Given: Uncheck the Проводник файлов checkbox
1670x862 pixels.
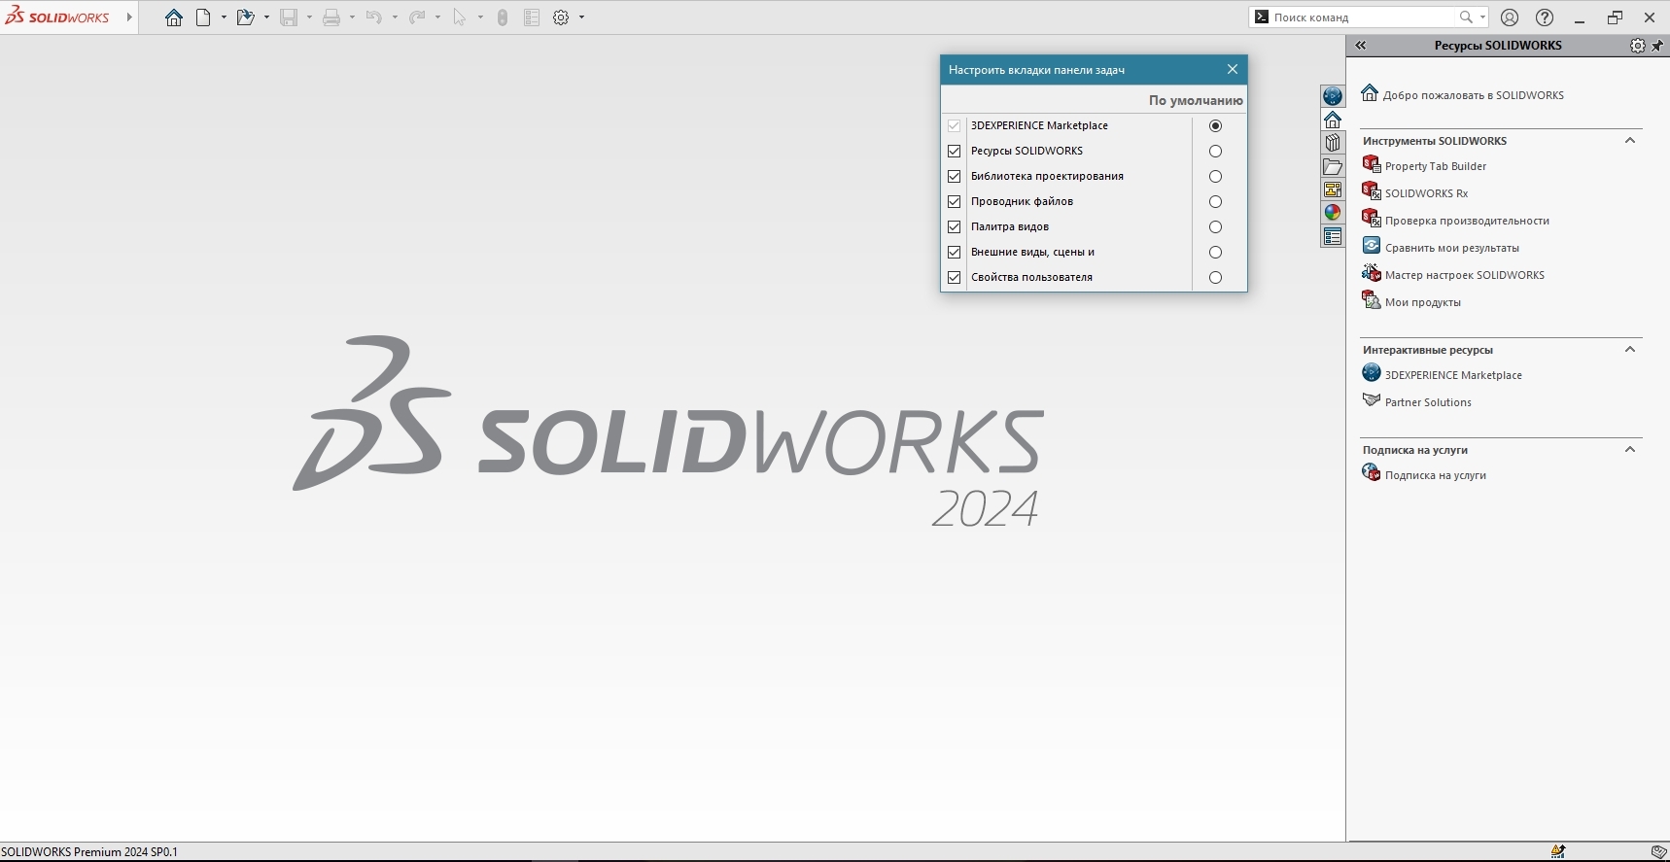Looking at the screenshot, I should pyautogui.click(x=955, y=202).
